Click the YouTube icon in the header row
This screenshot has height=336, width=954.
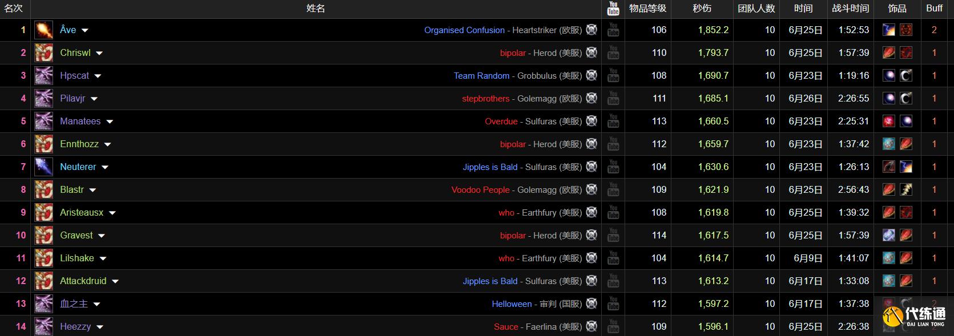point(613,8)
